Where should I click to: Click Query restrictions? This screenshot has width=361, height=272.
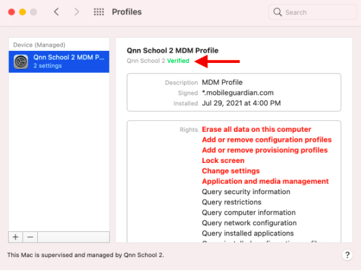[232, 202]
